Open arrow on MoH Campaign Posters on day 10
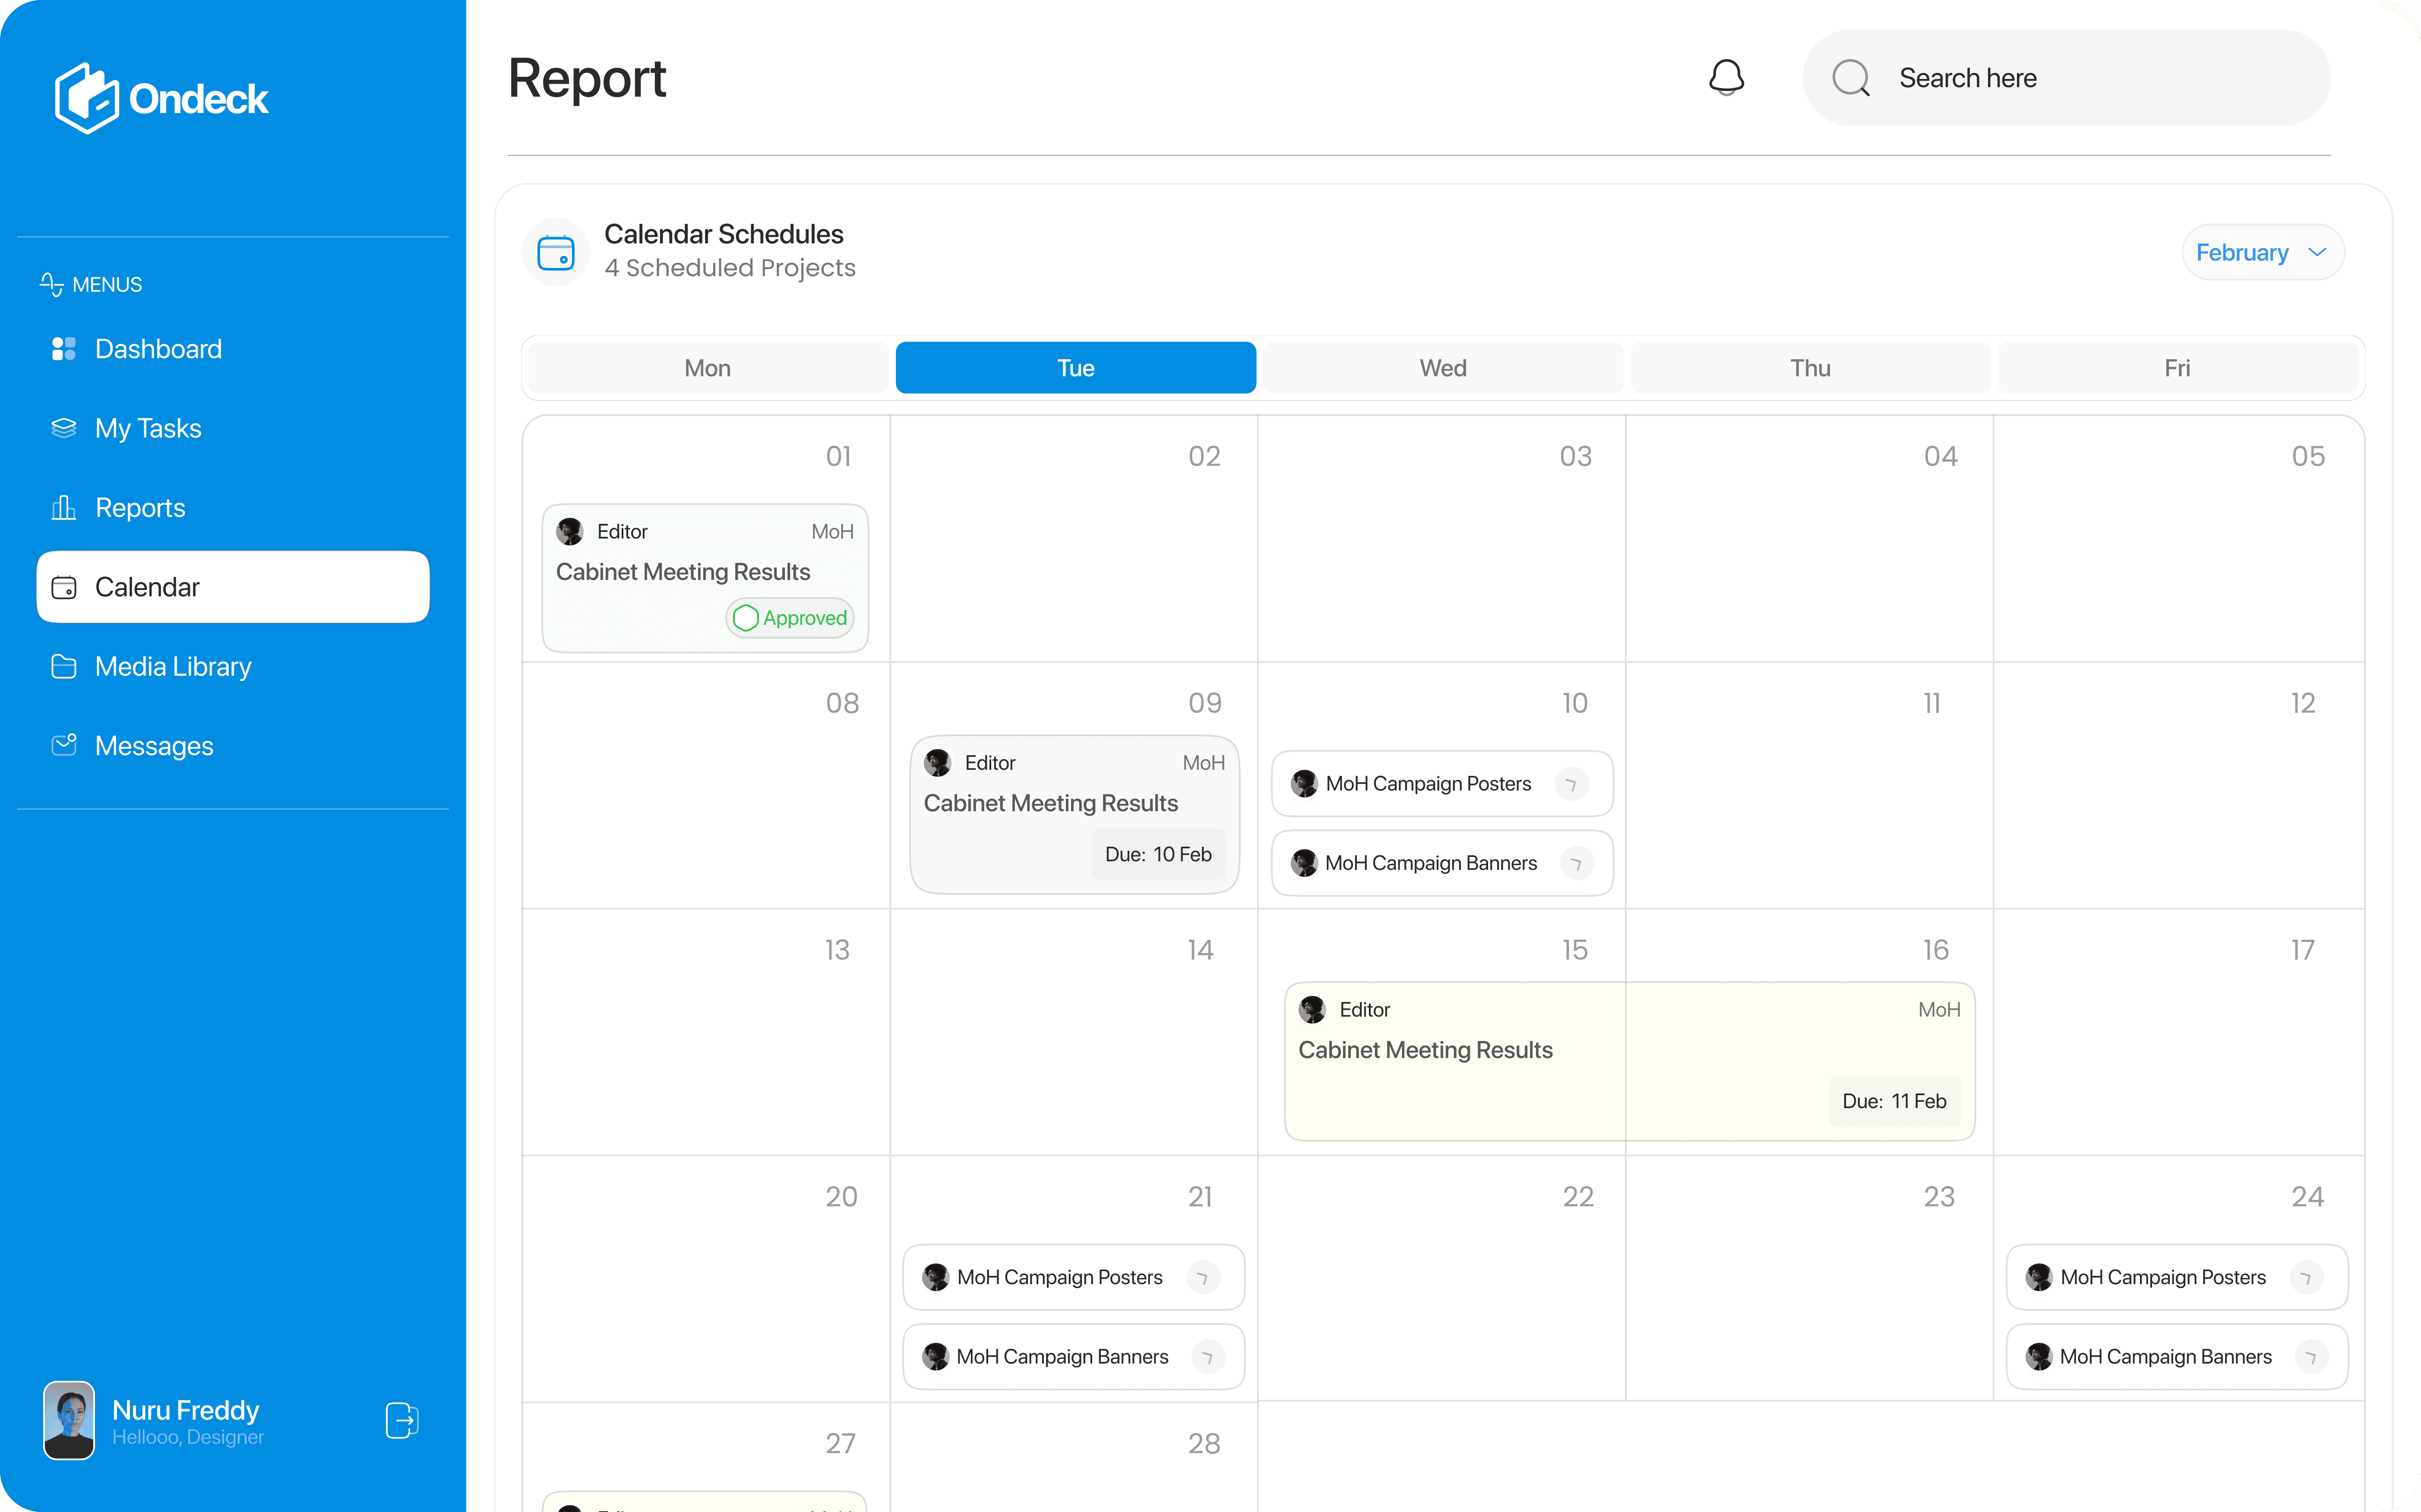Image resolution: width=2421 pixels, height=1512 pixels. [x=1572, y=784]
